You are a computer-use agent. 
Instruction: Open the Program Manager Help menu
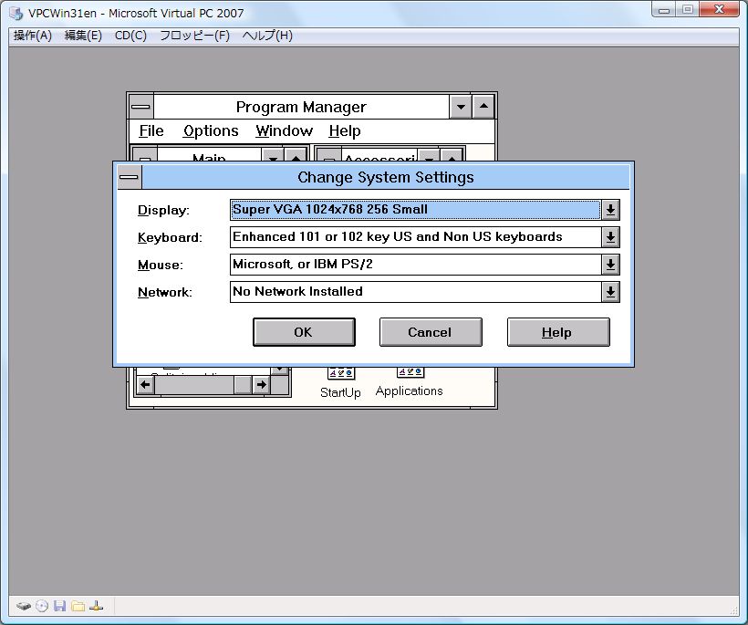click(x=345, y=130)
